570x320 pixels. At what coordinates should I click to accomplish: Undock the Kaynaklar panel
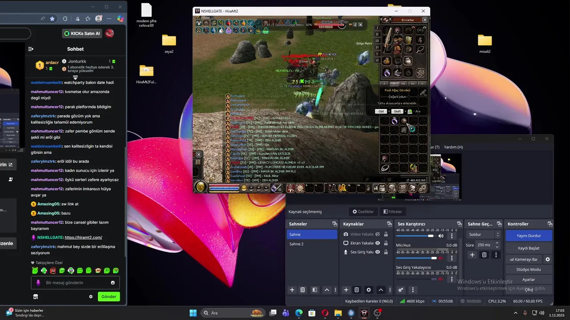pos(389,224)
